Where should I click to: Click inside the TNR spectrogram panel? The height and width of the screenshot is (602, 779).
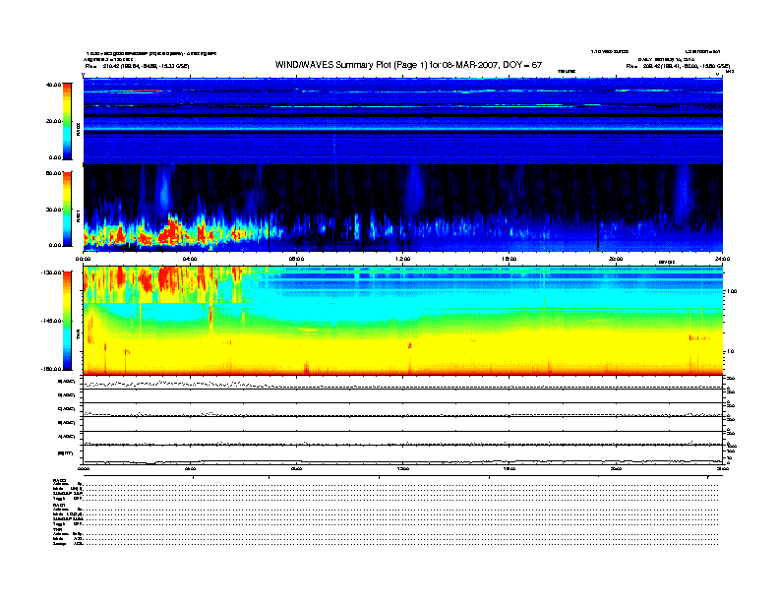[403, 321]
